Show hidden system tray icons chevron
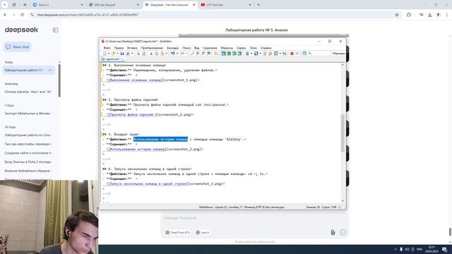The height and width of the screenshot is (254, 452). pos(395,249)
